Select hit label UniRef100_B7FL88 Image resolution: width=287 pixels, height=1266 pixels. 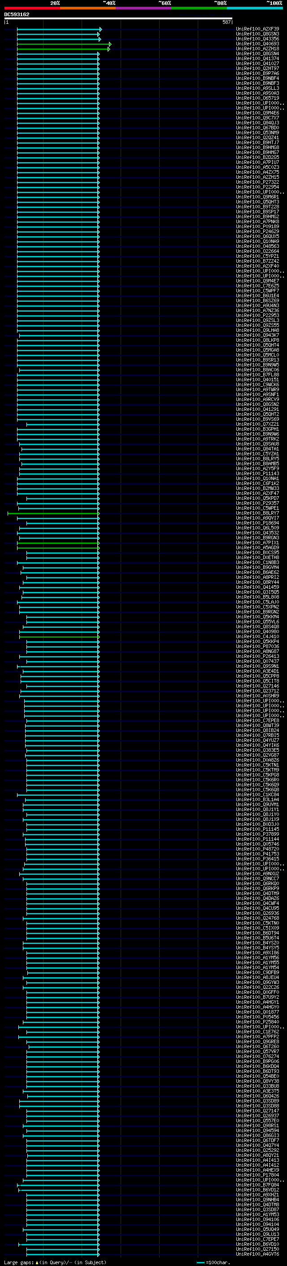click(257, 375)
